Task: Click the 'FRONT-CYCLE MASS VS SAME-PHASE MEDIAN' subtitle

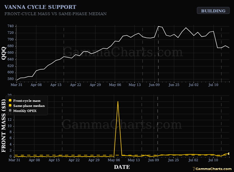Action: (56, 14)
